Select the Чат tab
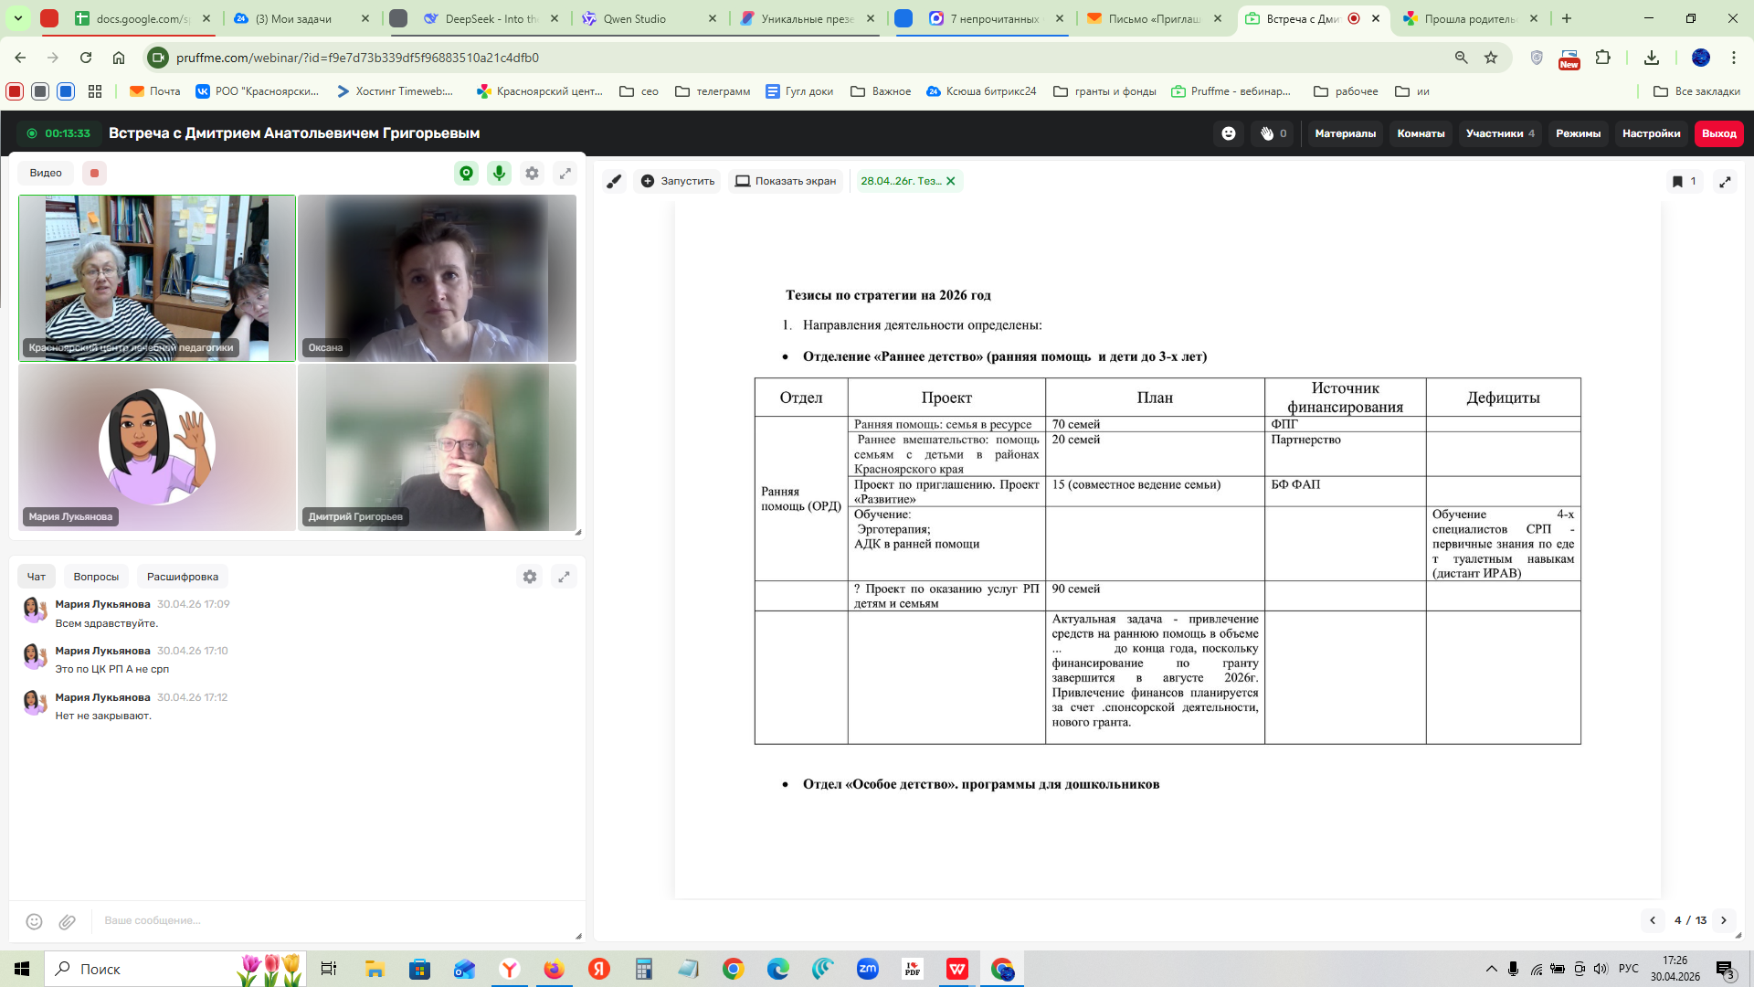Viewport: 1754px width, 987px height. click(x=37, y=577)
